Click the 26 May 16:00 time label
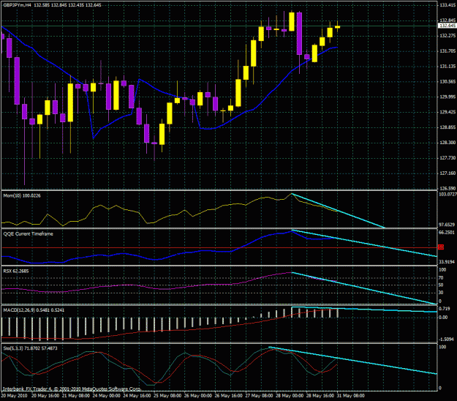 [228, 396]
